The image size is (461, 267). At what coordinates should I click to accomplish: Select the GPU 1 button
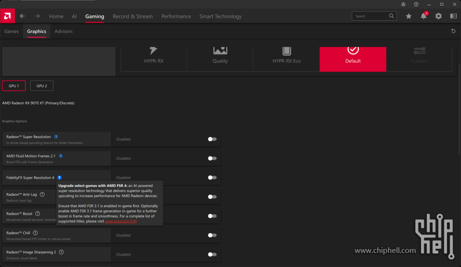[x=14, y=86]
